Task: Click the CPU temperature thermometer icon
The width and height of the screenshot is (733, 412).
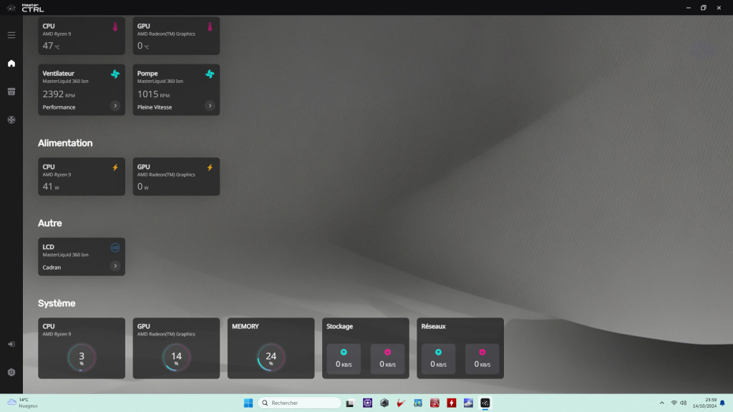Action: coord(115,26)
